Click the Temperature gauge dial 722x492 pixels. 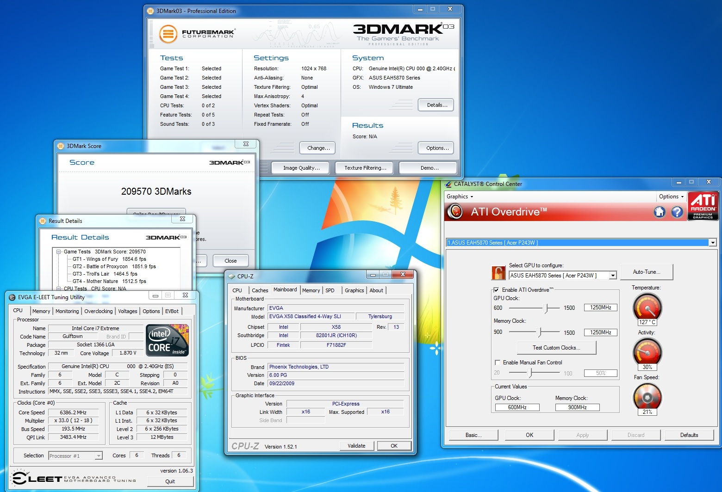(x=647, y=307)
